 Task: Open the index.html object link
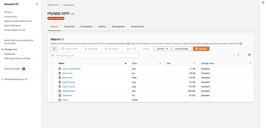pos(67,78)
